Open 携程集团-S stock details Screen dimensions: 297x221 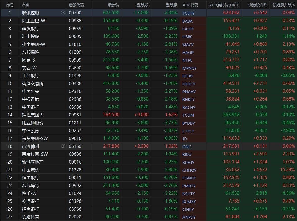[x=33, y=115]
